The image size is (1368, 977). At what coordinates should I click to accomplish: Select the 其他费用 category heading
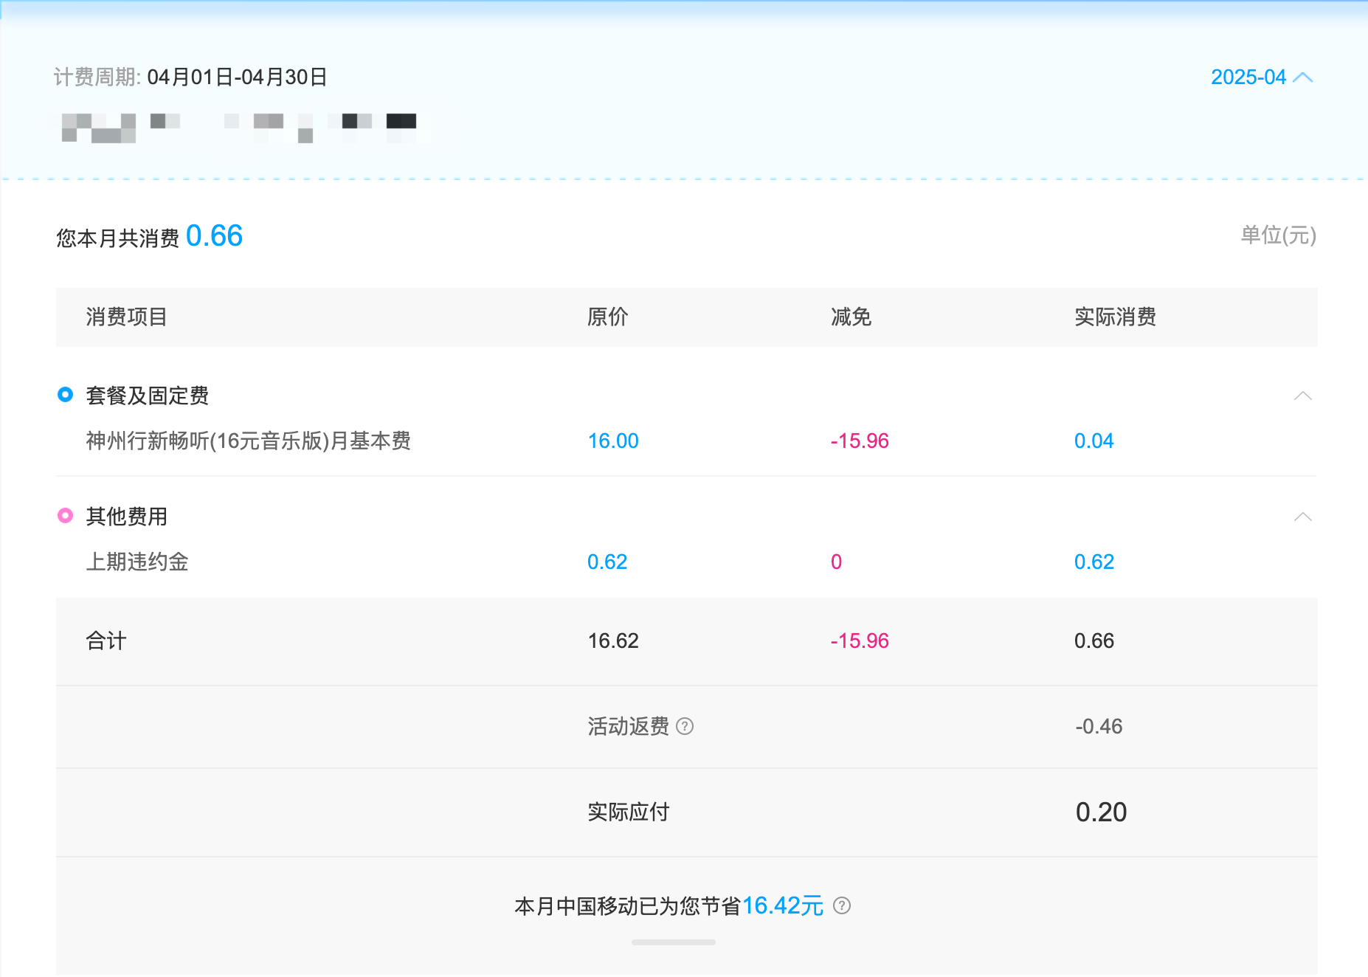click(x=126, y=517)
